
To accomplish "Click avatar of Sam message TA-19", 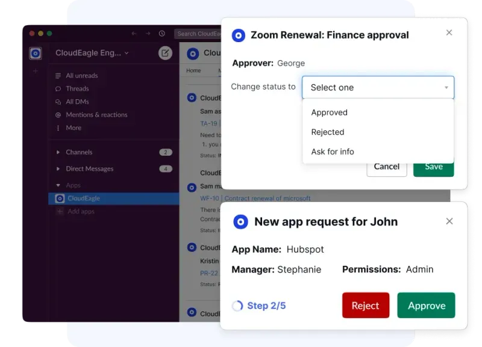I will [x=192, y=98].
